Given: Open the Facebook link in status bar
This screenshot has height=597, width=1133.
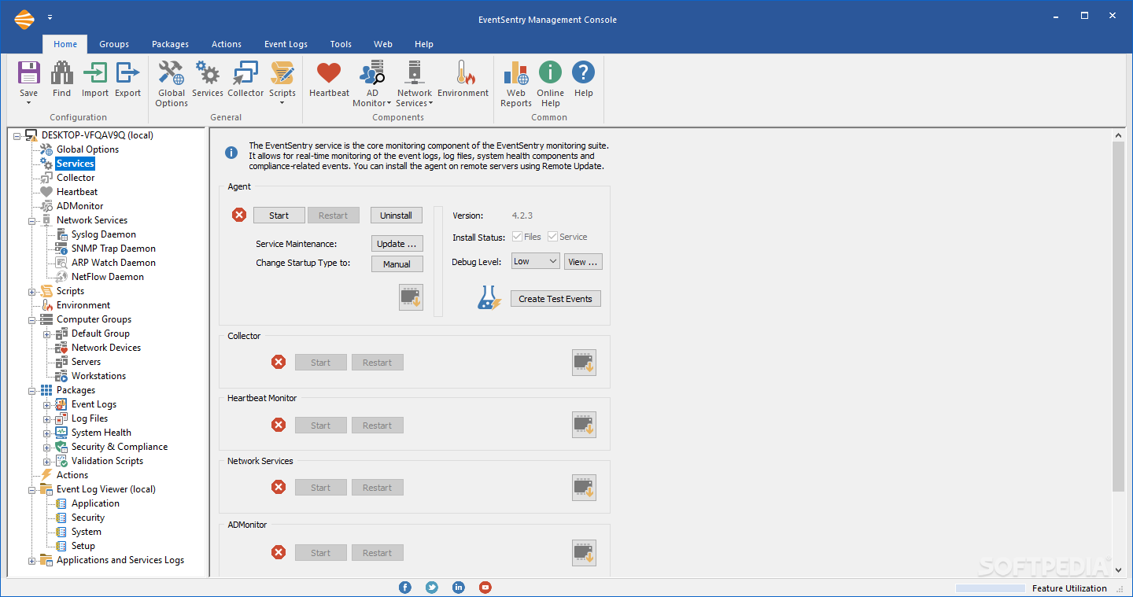Looking at the screenshot, I should coord(405,588).
